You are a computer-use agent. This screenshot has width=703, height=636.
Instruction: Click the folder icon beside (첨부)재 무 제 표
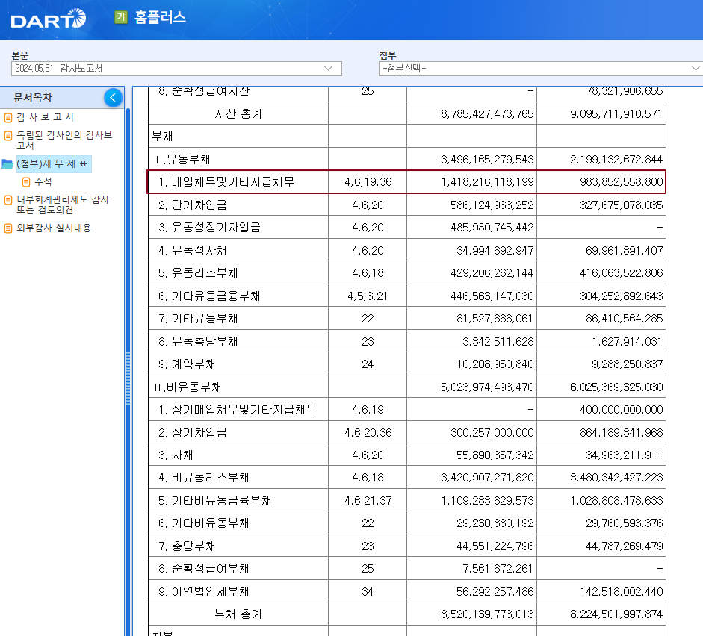[x=7, y=163]
